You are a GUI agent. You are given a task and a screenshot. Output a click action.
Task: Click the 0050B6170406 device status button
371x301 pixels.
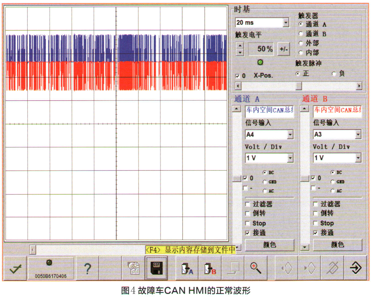click(x=51, y=269)
